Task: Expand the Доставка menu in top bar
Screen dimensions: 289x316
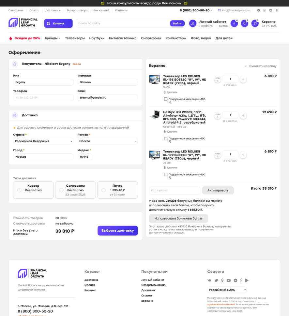Action: (x=53, y=10)
